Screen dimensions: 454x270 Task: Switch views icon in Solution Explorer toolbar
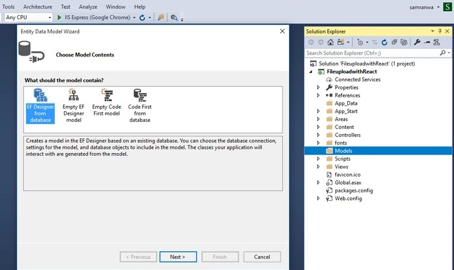(x=341, y=42)
